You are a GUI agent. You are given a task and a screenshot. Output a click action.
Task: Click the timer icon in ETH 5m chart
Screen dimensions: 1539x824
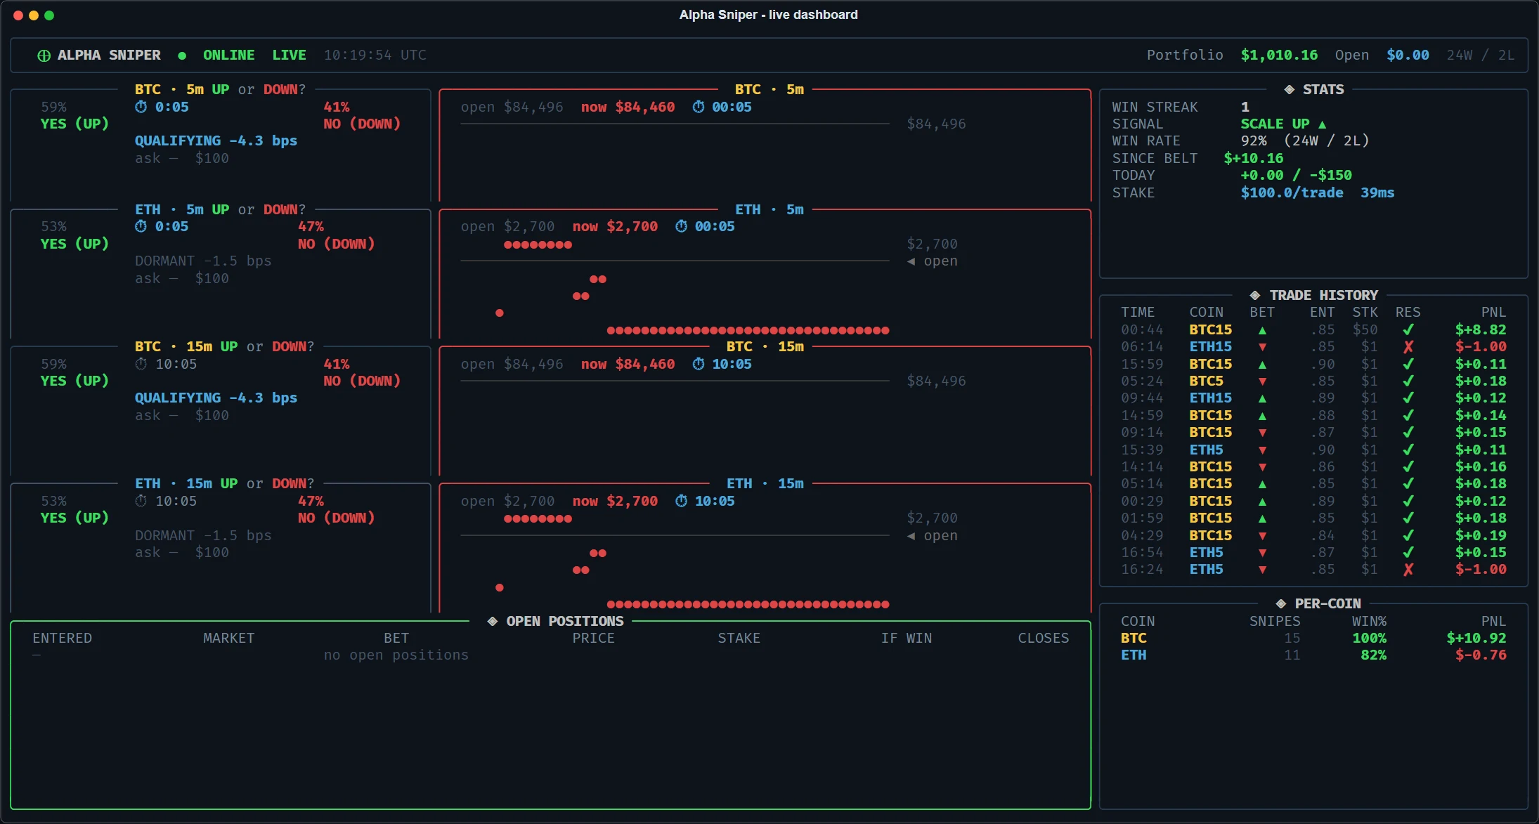682,226
